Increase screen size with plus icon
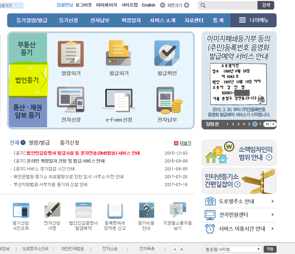The image size is (295, 254). (187, 5)
